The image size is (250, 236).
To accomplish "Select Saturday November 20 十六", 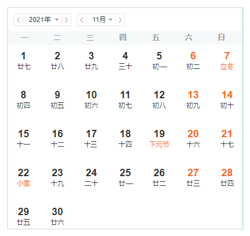I will click(193, 139).
